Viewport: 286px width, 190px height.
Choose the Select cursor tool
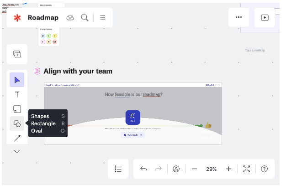pos(17,80)
